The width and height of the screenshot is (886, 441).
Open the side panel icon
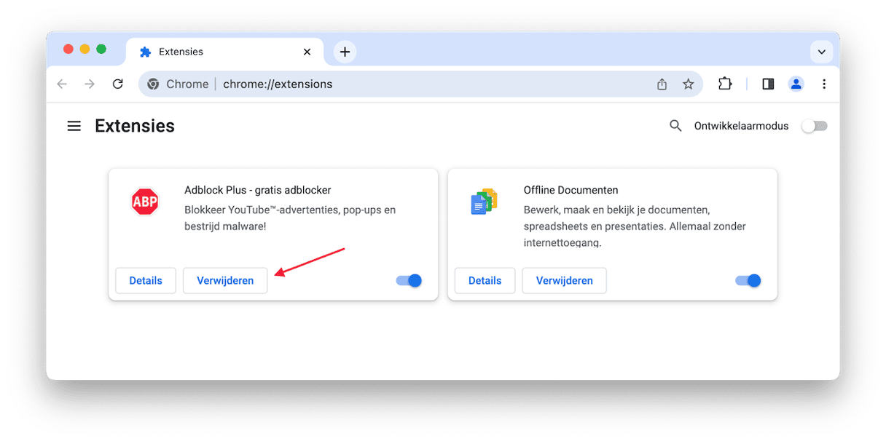tap(768, 84)
